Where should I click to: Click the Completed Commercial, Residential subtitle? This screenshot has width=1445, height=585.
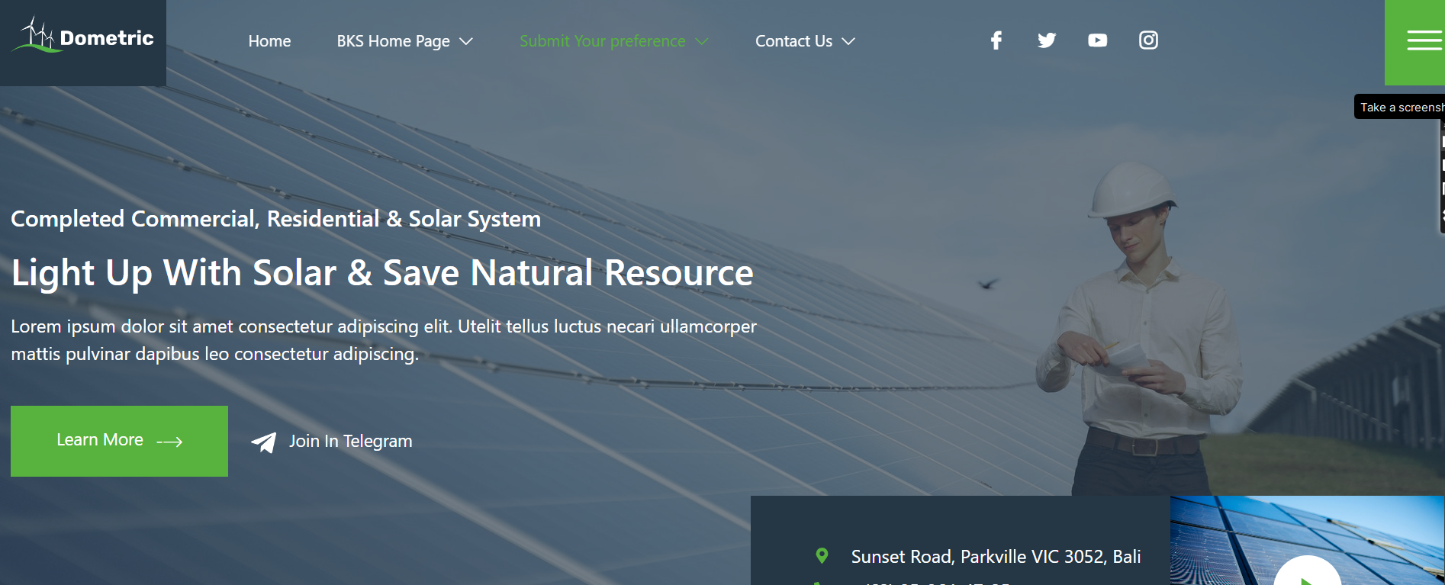pyautogui.click(x=275, y=219)
